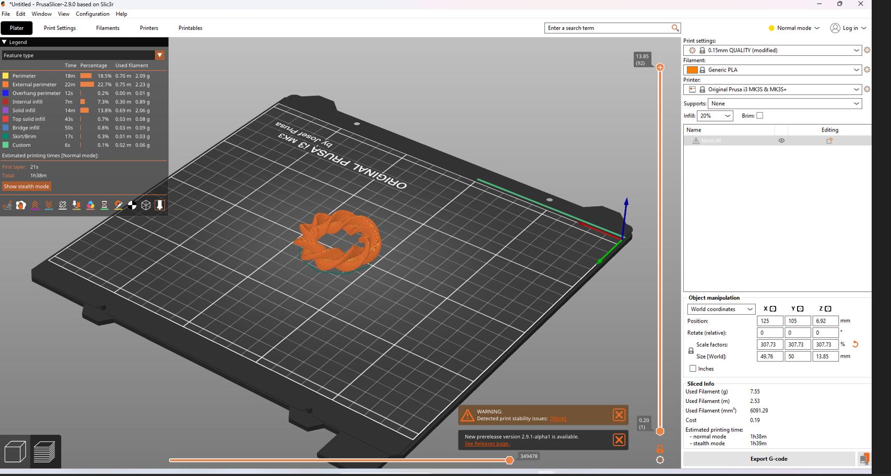Toggle the Print pauses hourglass icon
This screenshot has width=891, height=476.
[x=104, y=205]
